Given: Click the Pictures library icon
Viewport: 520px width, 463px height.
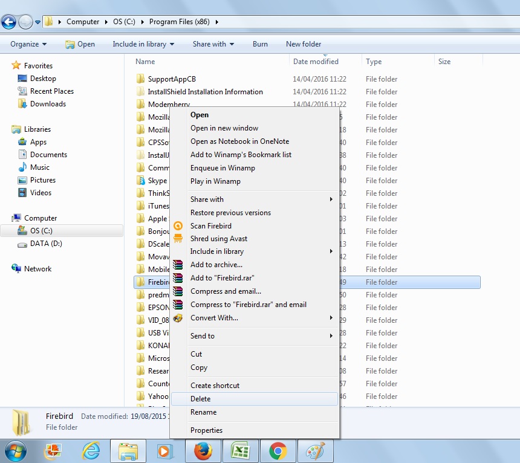Looking at the screenshot, I should 22,180.
